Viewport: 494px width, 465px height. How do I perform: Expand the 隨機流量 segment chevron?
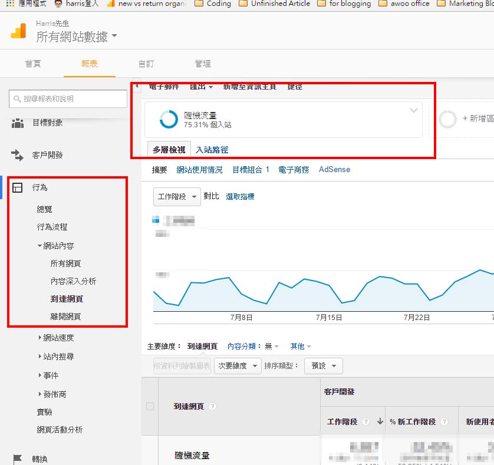click(x=414, y=110)
